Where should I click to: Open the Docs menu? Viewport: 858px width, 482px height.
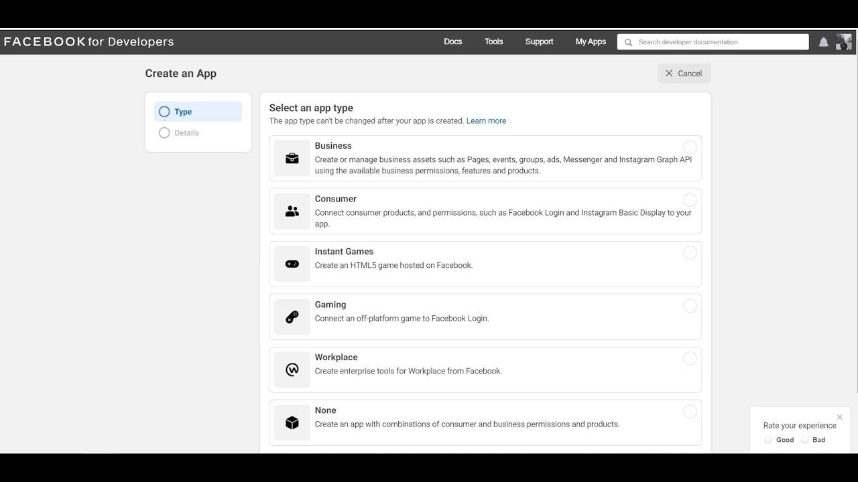pyautogui.click(x=453, y=42)
